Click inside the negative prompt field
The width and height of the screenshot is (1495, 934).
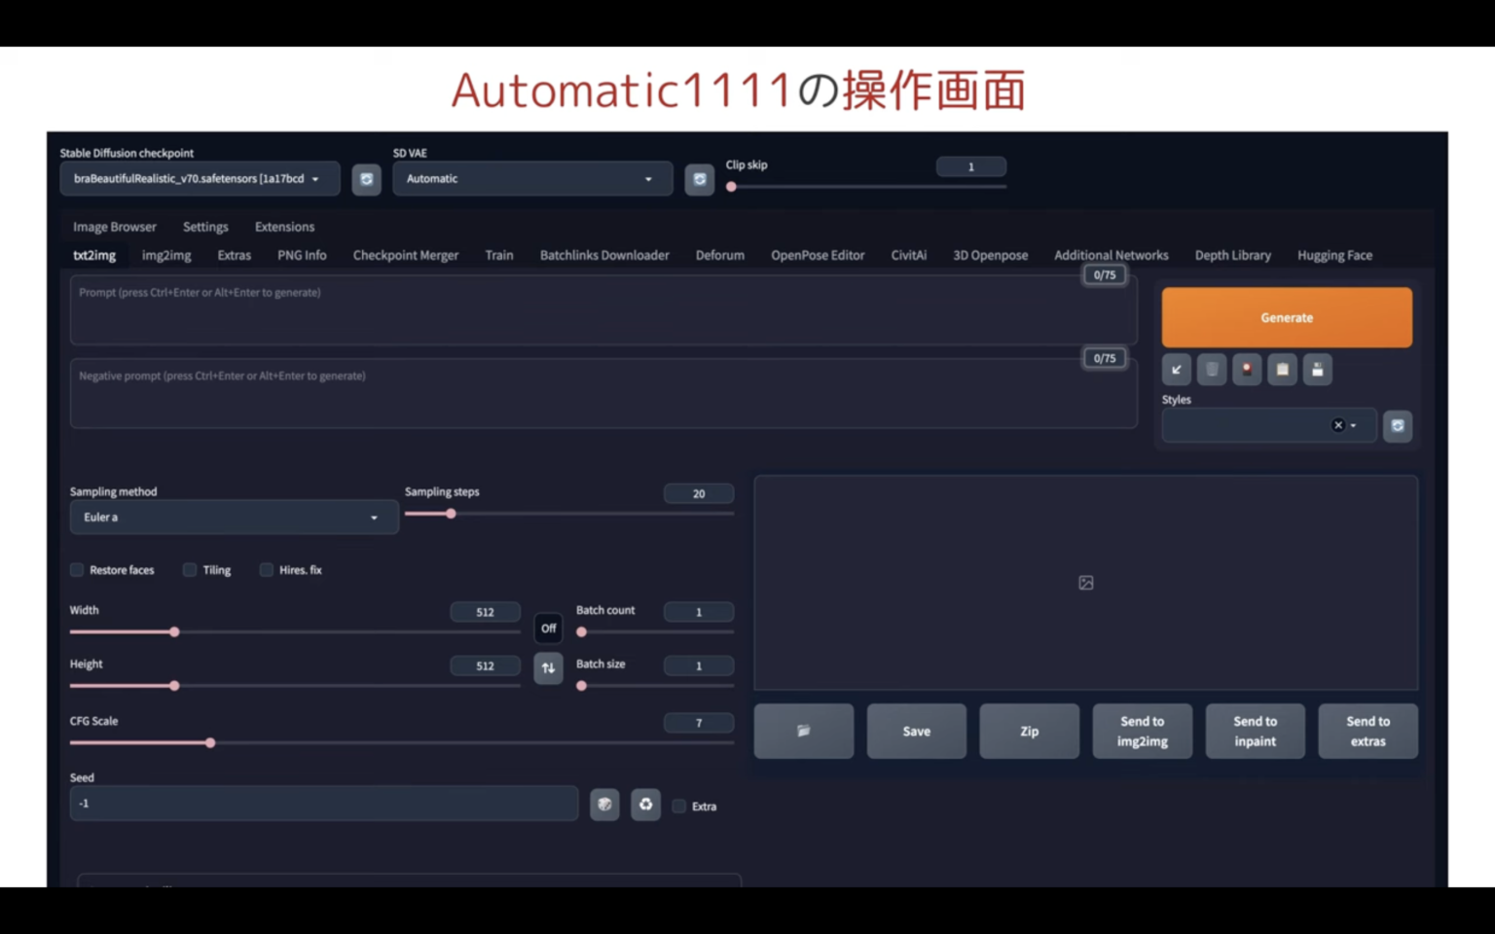603,393
